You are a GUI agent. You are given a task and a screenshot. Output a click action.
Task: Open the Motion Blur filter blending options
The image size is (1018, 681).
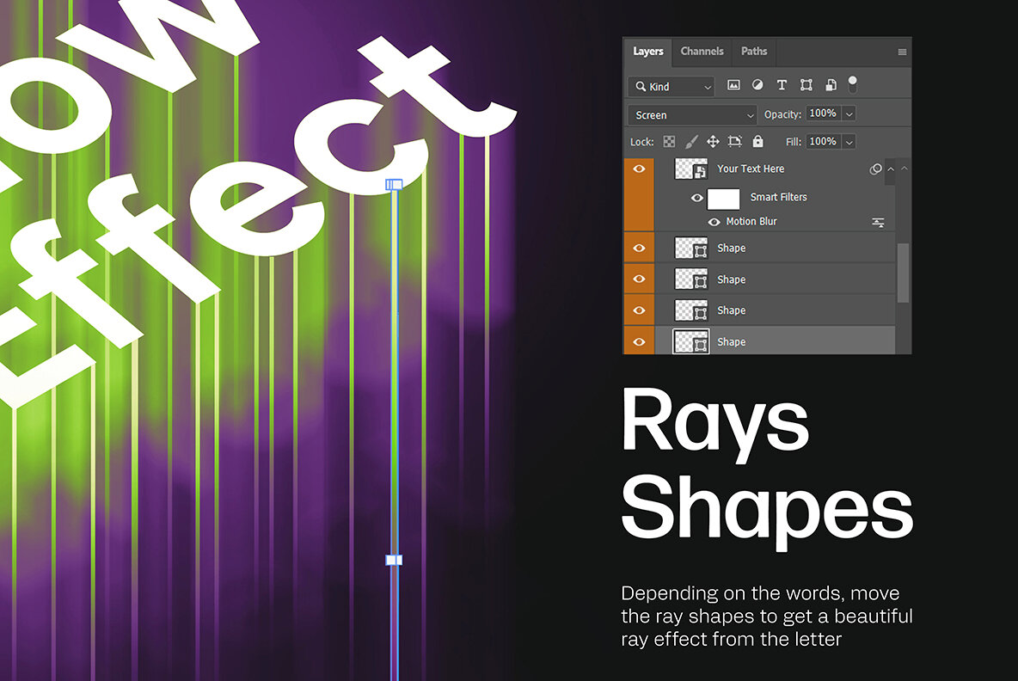pyautogui.click(x=878, y=221)
